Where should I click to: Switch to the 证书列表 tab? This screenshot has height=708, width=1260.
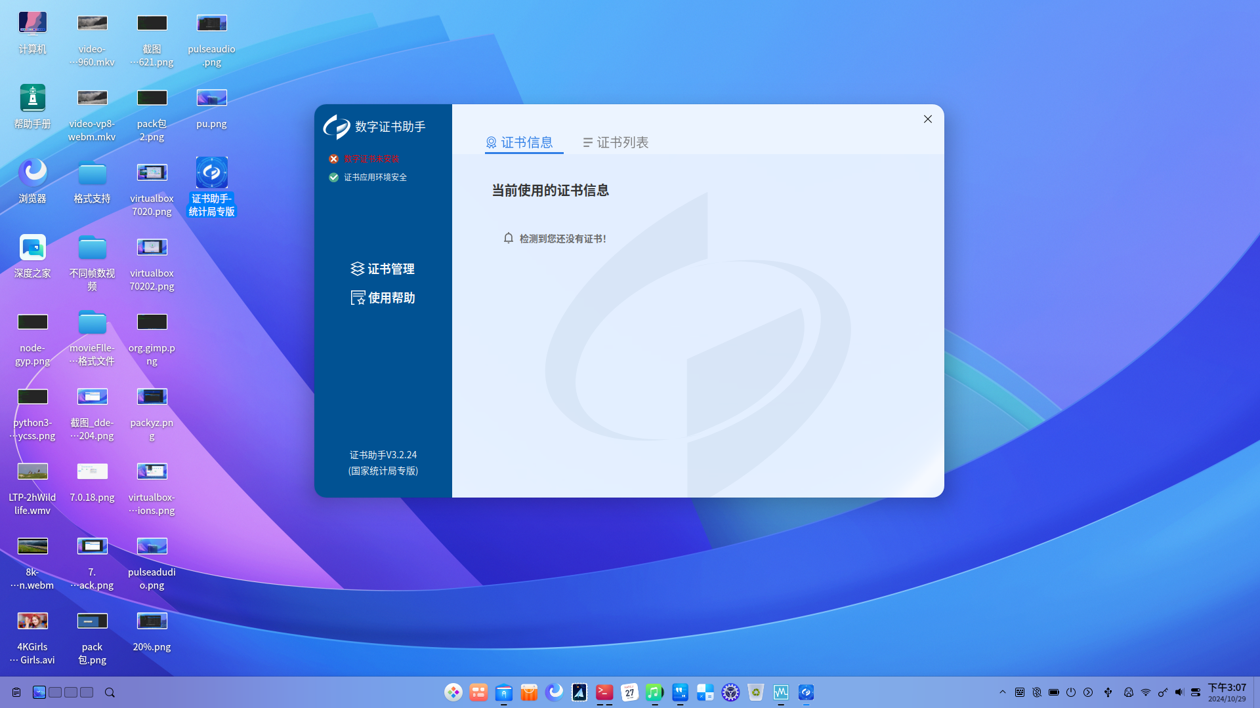(x=616, y=142)
